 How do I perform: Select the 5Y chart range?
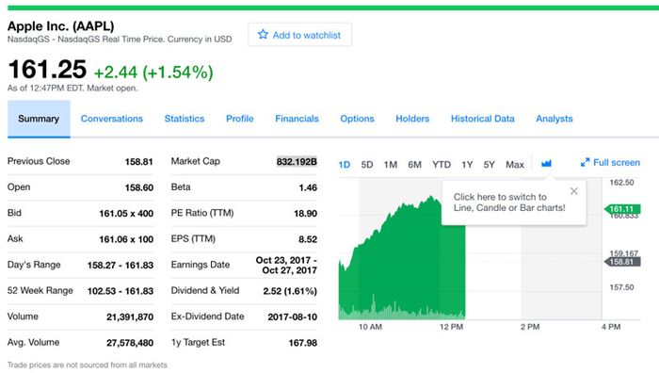pyautogui.click(x=489, y=165)
